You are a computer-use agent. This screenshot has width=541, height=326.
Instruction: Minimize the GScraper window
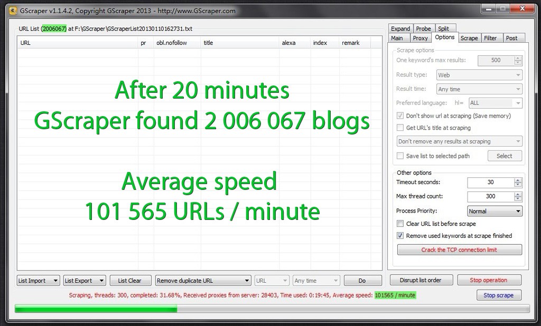point(489,8)
